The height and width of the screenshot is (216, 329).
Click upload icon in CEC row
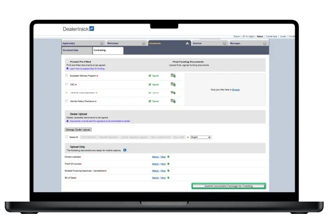pyautogui.click(x=173, y=84)
